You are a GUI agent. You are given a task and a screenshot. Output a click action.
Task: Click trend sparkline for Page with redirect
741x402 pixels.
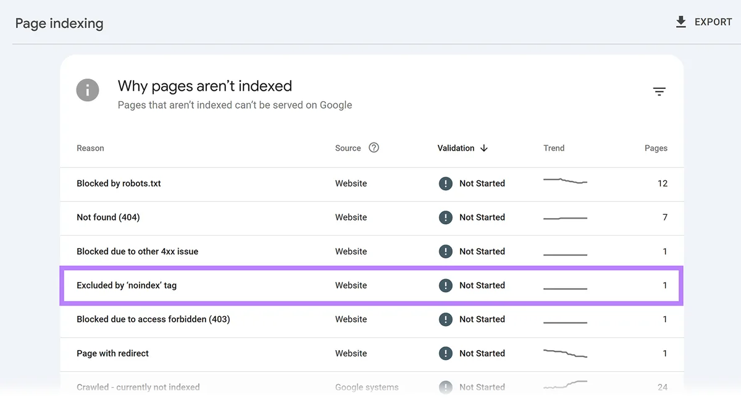click(x=565, y=353)
